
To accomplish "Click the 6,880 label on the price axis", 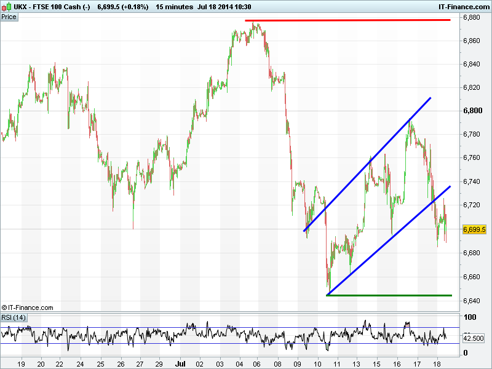I will coord(474,17).
